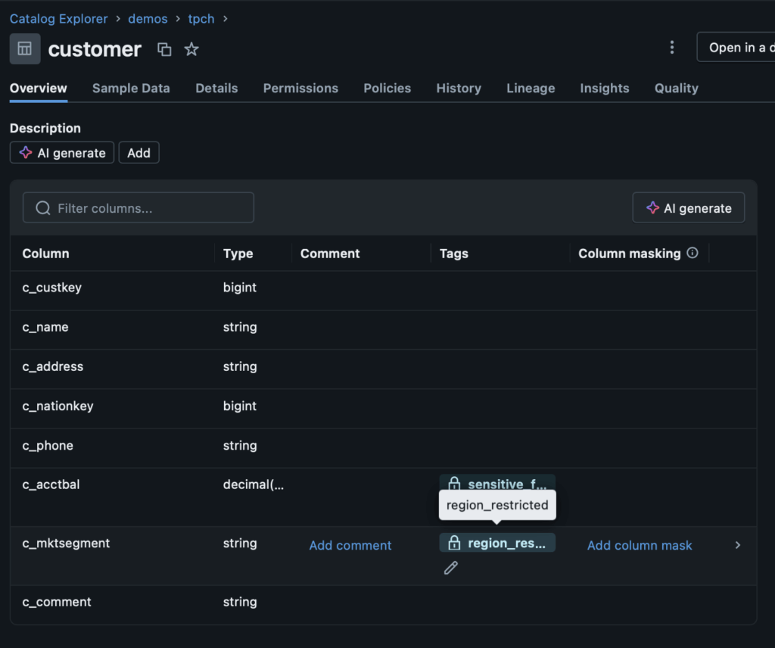The width and height of the screenshot is (775, 648).
Task: Click AI generate under Description
Action: 62,153
